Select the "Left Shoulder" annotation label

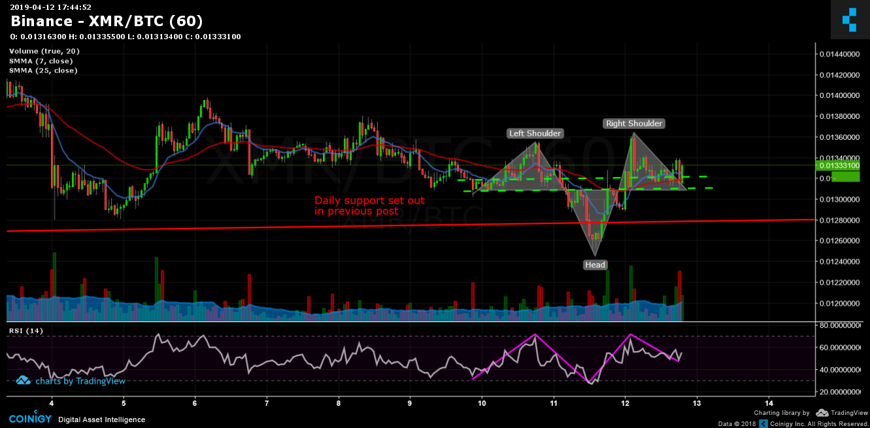535,133
